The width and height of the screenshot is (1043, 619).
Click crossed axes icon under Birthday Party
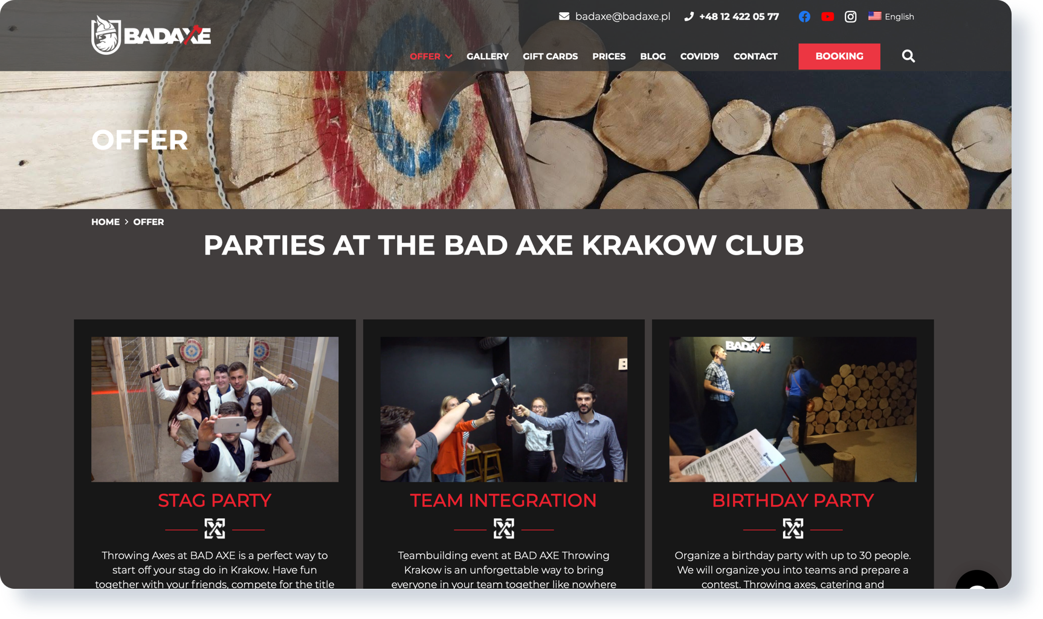click(793, 529)
